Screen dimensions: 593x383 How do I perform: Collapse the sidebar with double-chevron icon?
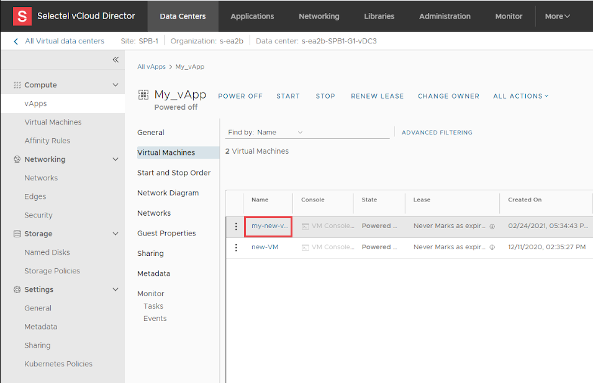click(x=115, y=59)
